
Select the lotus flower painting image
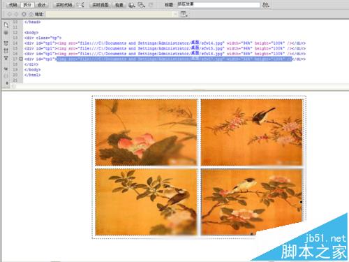[x=146, y=132]
